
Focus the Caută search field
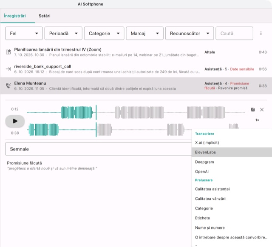[x=234, y=33]
